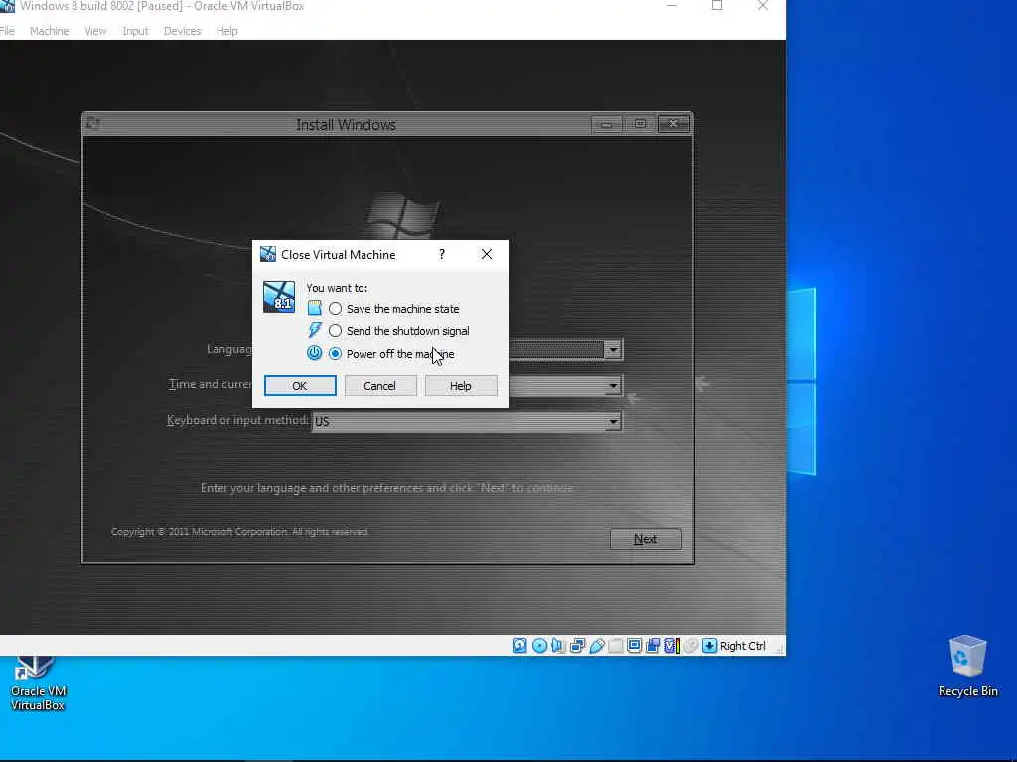
Task: Click the question mark help icon in dialog
Action: (442, 255)
